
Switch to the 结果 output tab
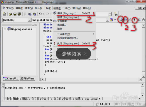pos(78,99)
